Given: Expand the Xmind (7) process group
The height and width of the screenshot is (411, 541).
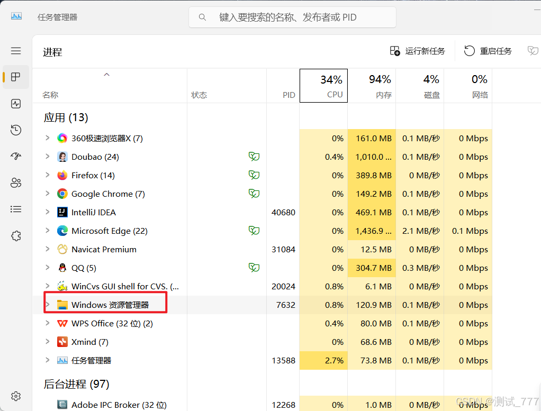Looking at the screenshot, I should 48,341.
